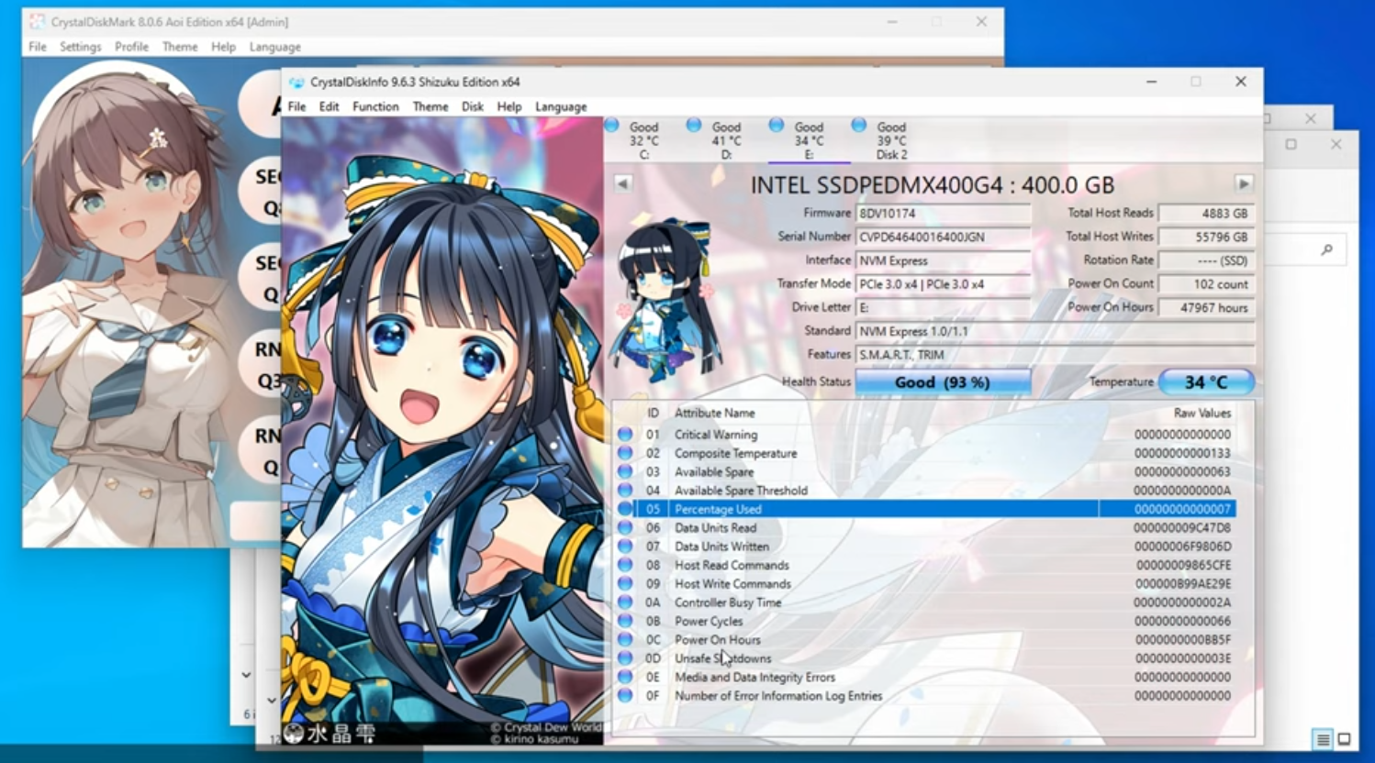
Task: Open Settings menu in CrystalDiskMark
Action: 81,47
